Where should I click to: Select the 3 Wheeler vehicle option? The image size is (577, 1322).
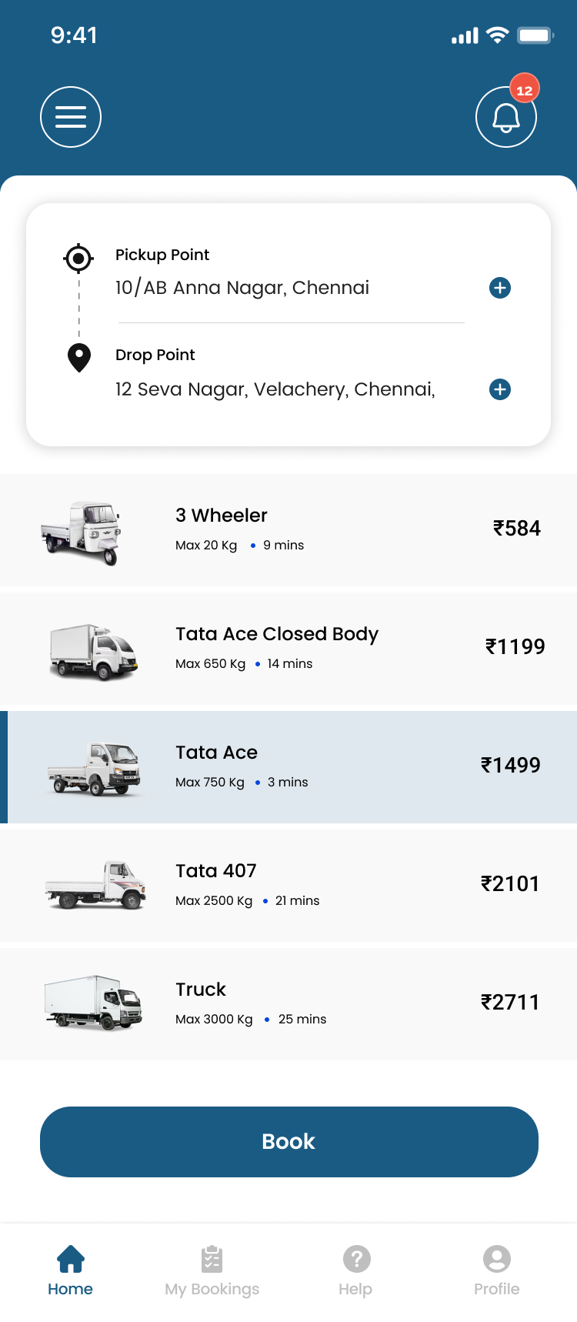(x=288, y=530)
